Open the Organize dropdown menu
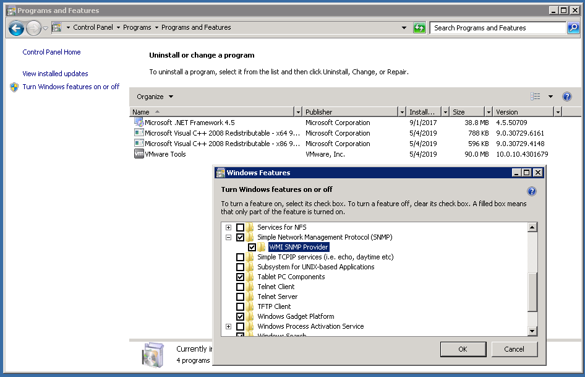585x377 pixels. coord(155,97)
